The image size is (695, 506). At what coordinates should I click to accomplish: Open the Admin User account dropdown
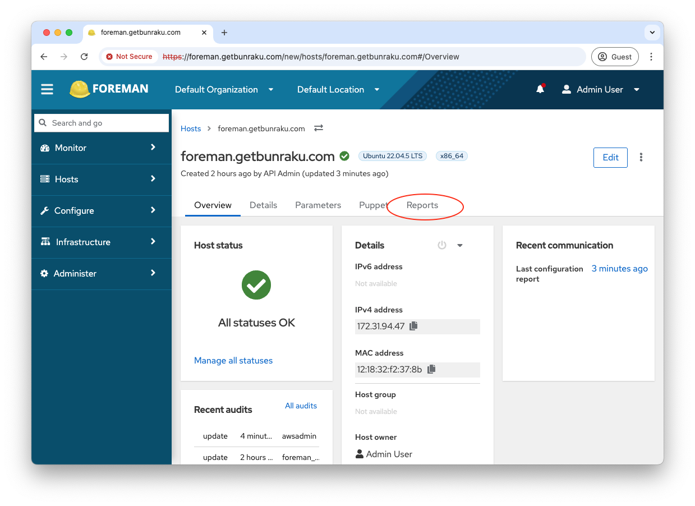coord(601,90)
